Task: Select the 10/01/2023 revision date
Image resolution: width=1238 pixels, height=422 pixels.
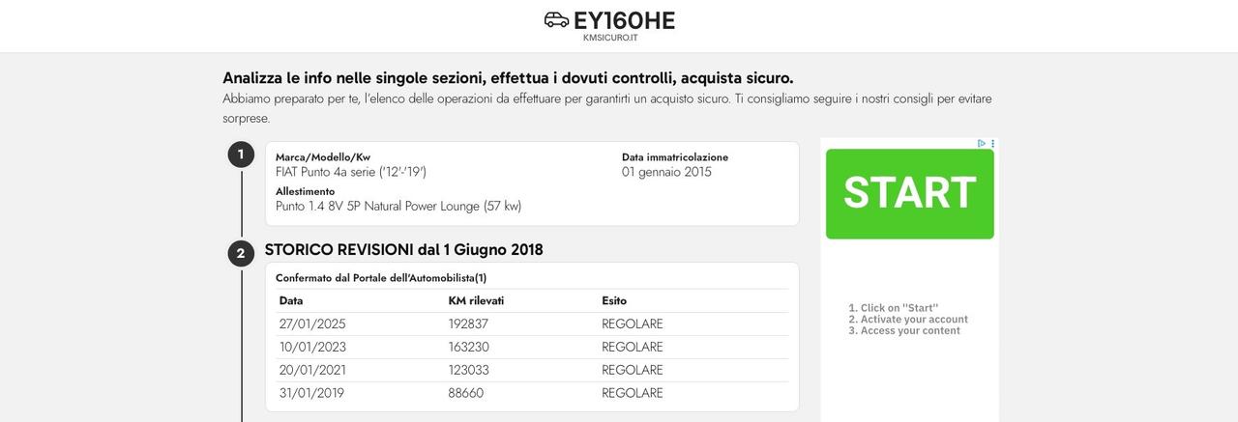Action: (x=312, y=347)
